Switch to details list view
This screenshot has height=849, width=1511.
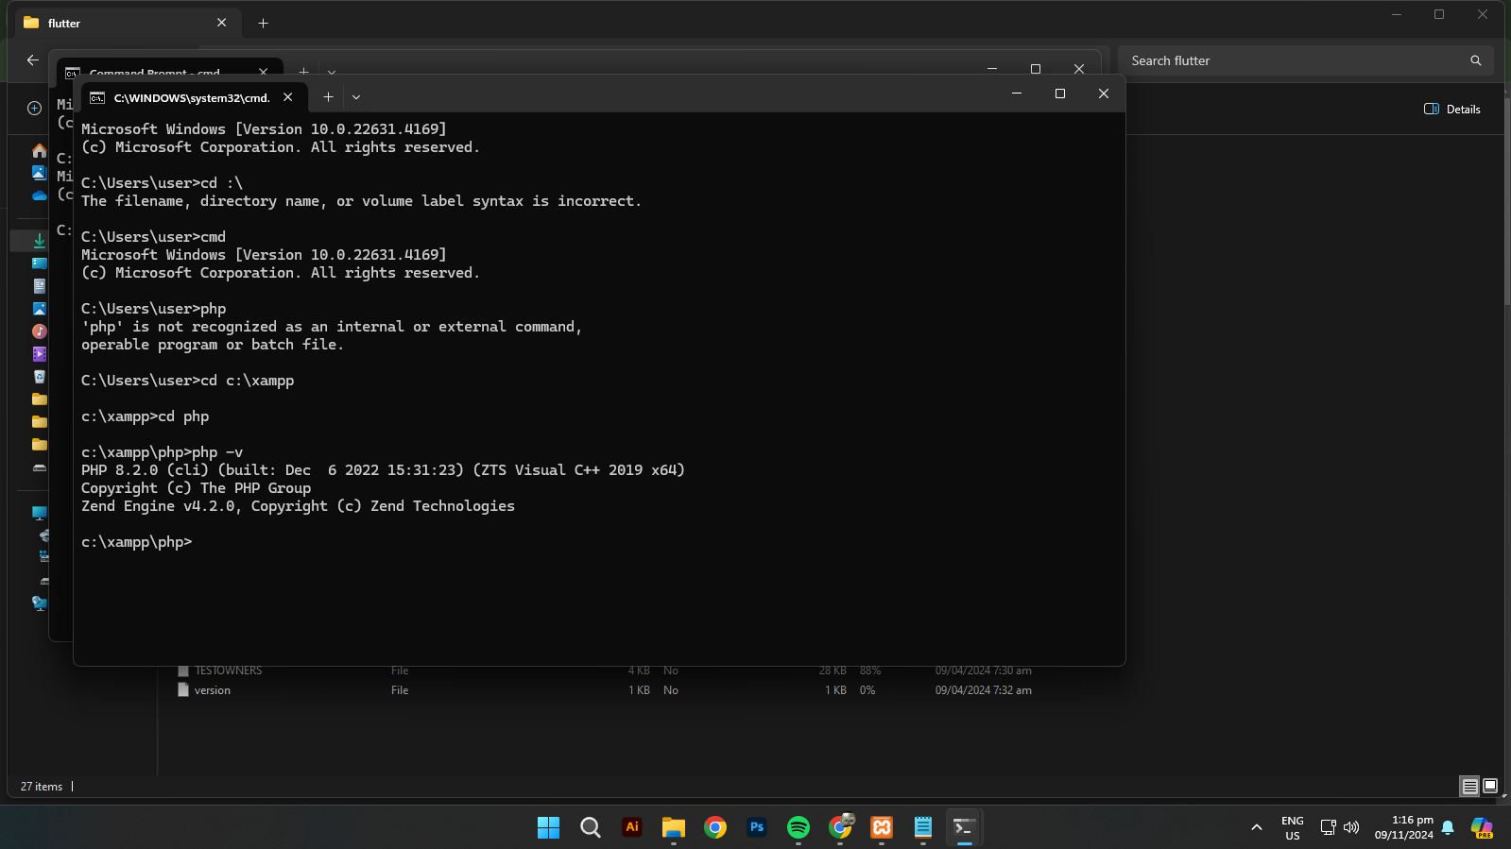(x=1469, y=786)
